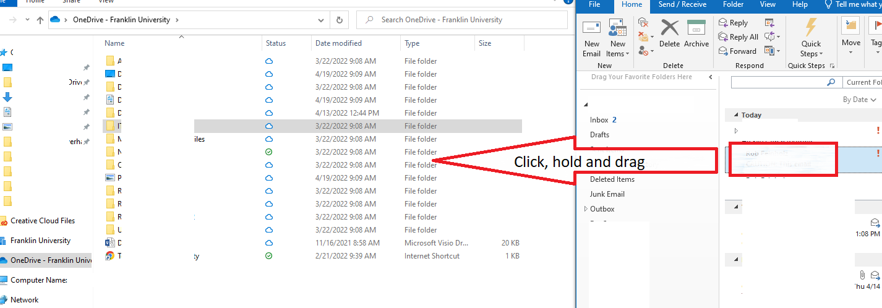Image resolution: width=882 pixels, height=308 pixels.
Task: Open the Inbox folder
Action: point(599,120)
